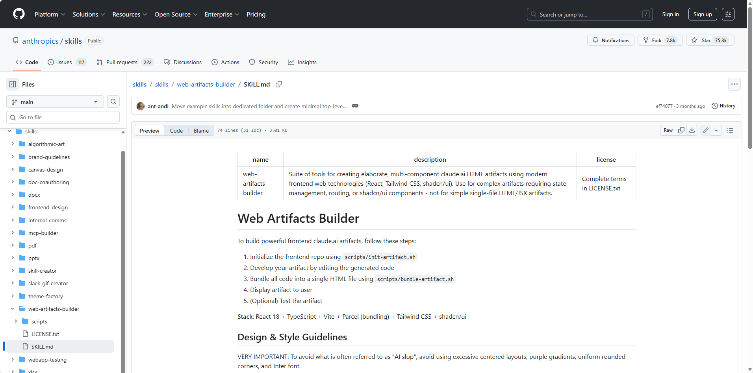This screenshot has height=373, width=753.
Task: Click the Sign up button
Action: pos(702,14)
